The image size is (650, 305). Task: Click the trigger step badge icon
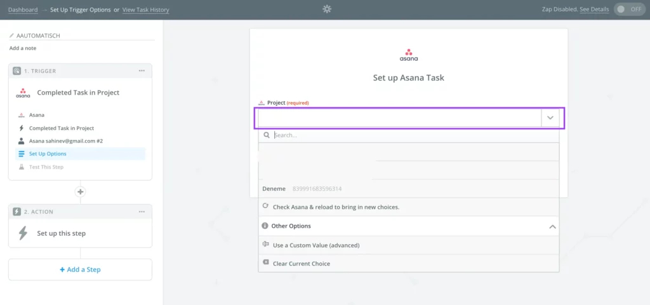point(17,71)
